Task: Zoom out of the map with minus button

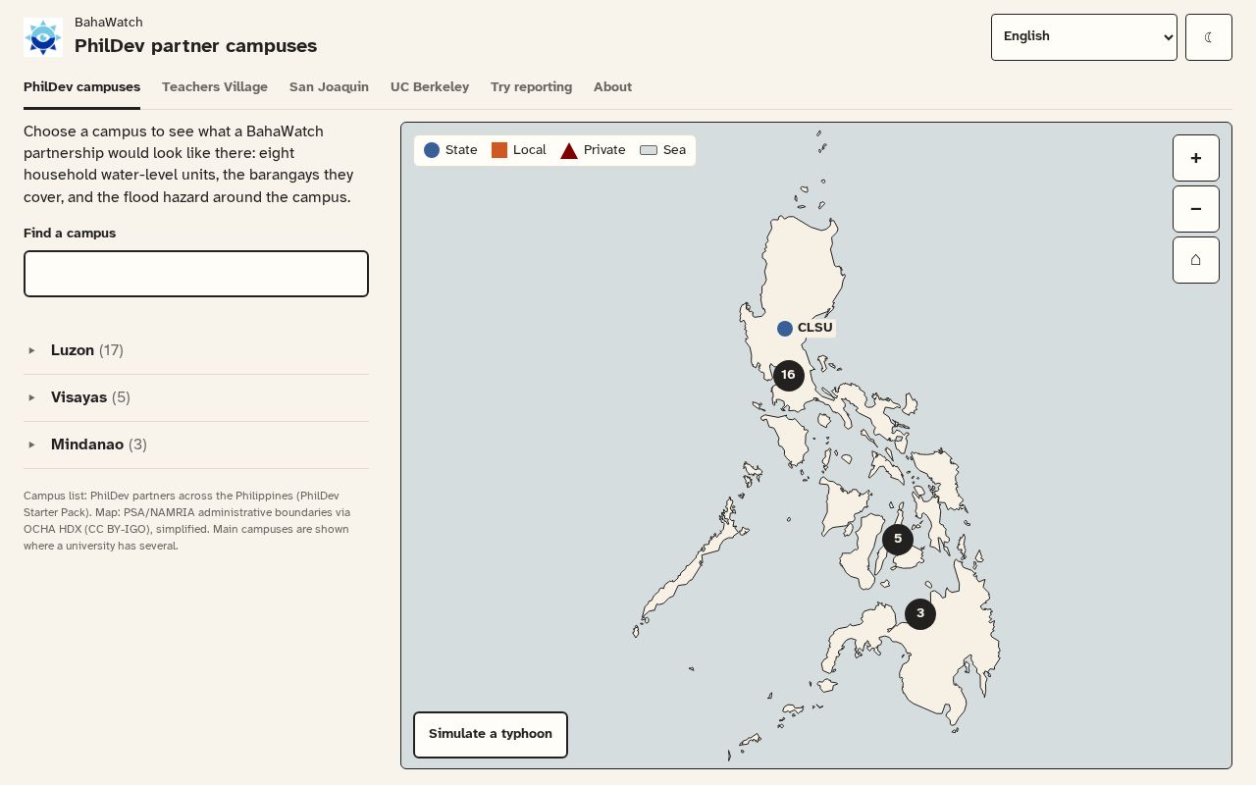Action: click(x=1196, y=209)
